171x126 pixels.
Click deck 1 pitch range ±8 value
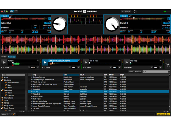point(50,32)
